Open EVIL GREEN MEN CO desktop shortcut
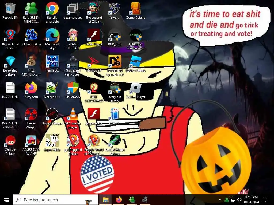 coord(31,13)
